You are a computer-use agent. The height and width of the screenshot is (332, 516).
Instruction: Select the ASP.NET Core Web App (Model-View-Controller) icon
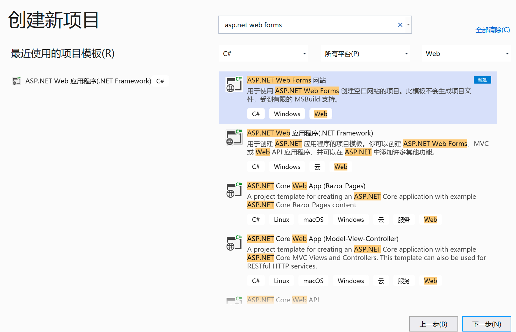(234, 243)
